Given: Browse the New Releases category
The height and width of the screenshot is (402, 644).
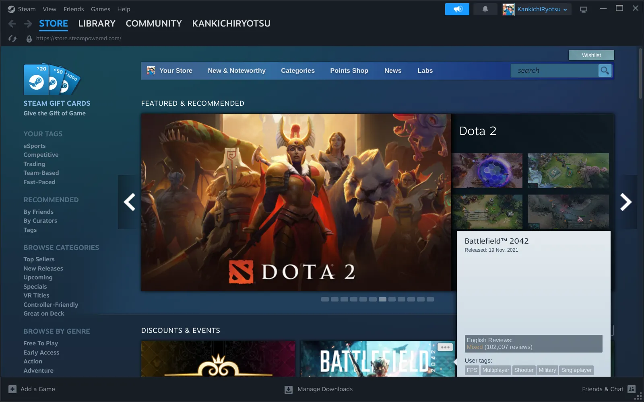Looking at the screenshot, I should (x=43, y=269).
